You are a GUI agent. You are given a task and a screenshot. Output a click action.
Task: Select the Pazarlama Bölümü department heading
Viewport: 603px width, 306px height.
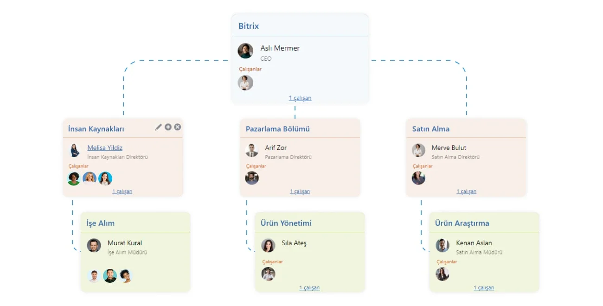[278, 129]
